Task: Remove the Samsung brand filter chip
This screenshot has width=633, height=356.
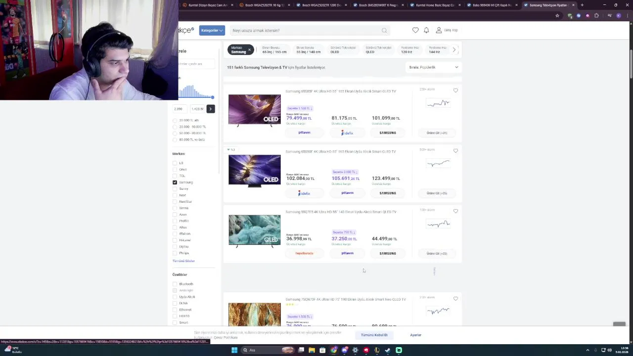Action: [x=249, y=49]
